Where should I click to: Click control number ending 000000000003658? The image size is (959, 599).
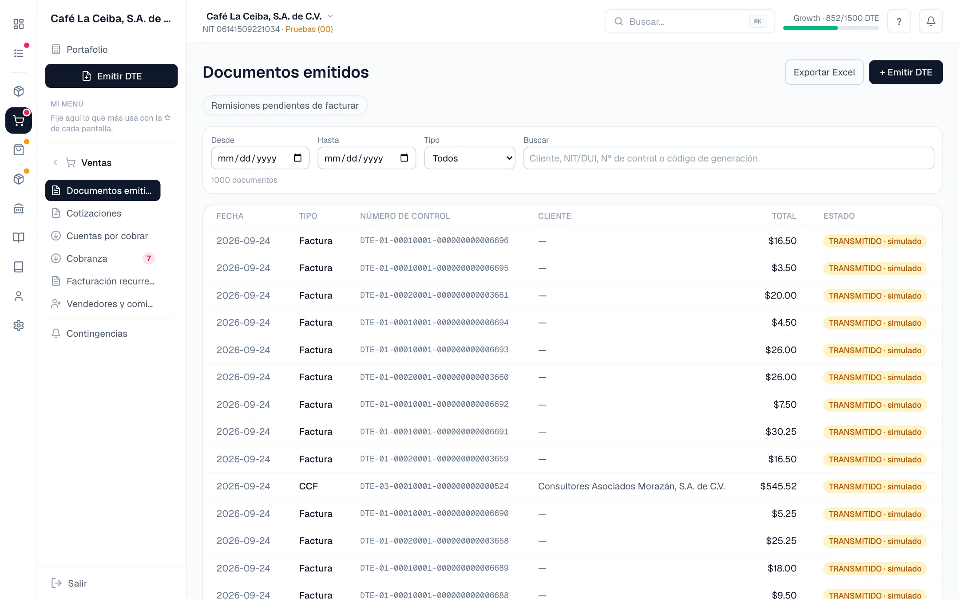pos(434,540)
